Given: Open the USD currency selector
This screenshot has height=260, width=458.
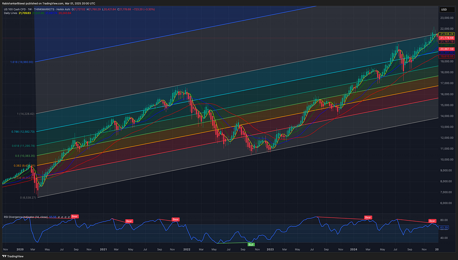Looking at the screenshot, I should [447, 9].
